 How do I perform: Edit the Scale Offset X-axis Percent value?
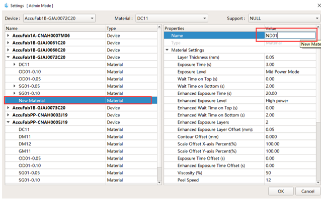point(290,144)
